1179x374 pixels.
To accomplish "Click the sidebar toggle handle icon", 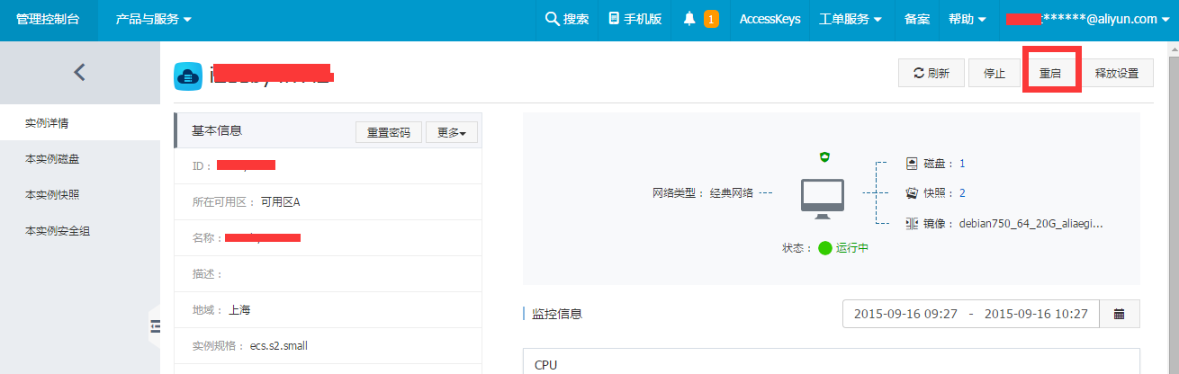I will click(x=154, y=326).
